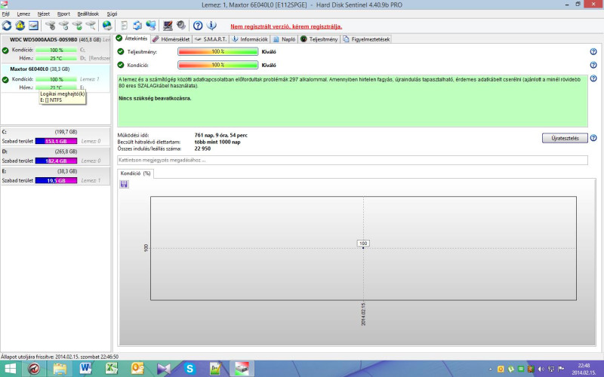Image resolution: width=604 pixels, height=377 pixels.
Task: Click the first disk test toolbar icon
Action: (x=50, y=26)
